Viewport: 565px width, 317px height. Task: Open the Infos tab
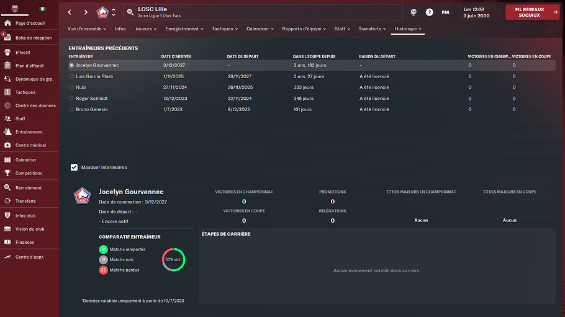pyautogui.click(x=120, y=29)
